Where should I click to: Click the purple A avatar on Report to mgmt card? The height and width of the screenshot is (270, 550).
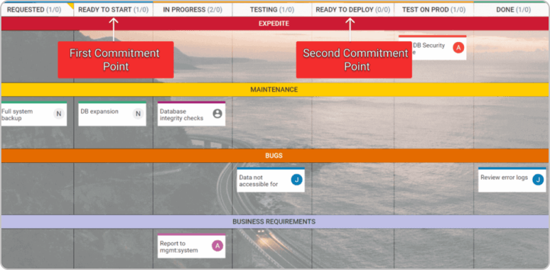(x=217, y=246)
